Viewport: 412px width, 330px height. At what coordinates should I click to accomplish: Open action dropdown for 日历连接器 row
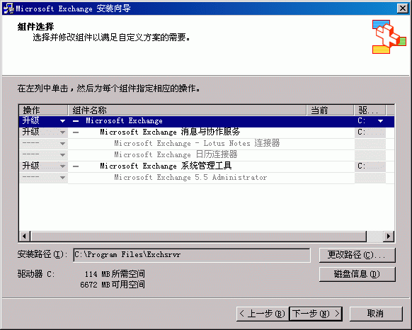tap(62, 155)
